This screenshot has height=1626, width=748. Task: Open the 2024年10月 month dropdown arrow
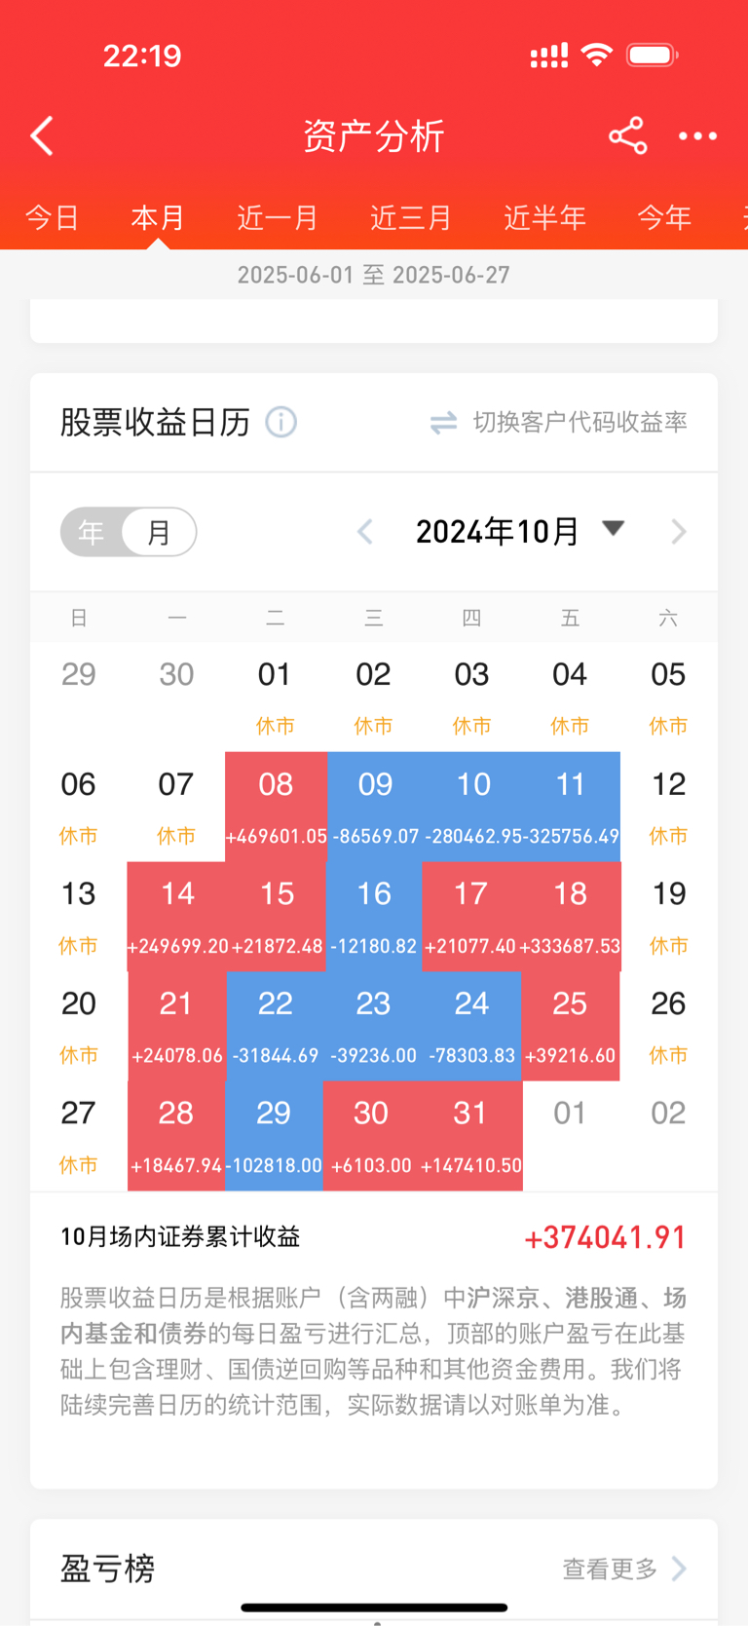point(613,529)
